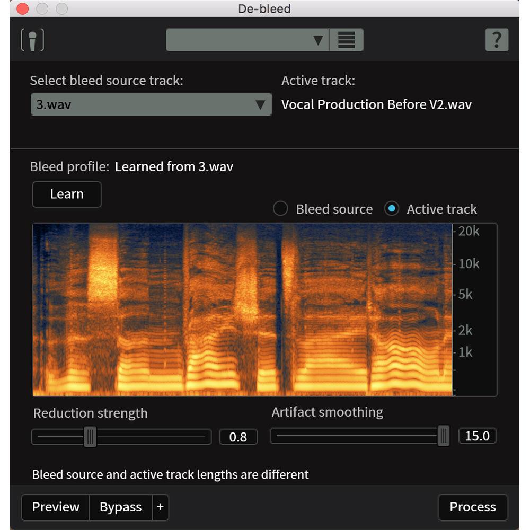Open the preset options hamburger menu icon
Viewport: 530px width, 530px height.
[x=347, y=40]
